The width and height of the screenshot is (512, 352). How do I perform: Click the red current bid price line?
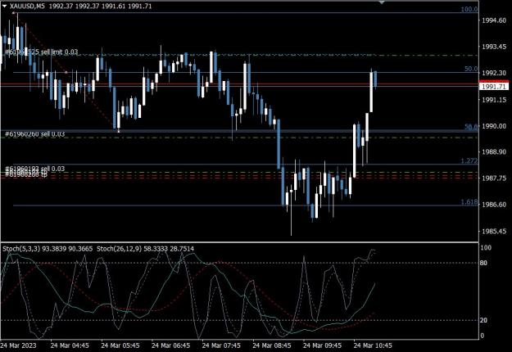click(x=239, y=83)
